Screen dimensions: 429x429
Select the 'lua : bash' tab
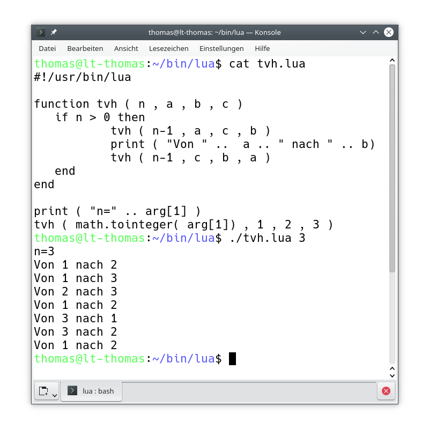[x=92, y=391]
